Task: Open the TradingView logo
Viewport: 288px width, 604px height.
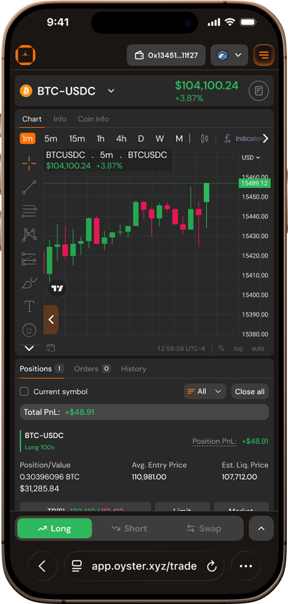Action: [x=57, y=289]
